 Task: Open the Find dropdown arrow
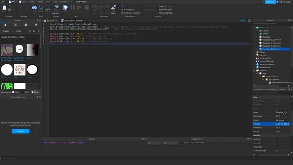[x=34, y=13]
